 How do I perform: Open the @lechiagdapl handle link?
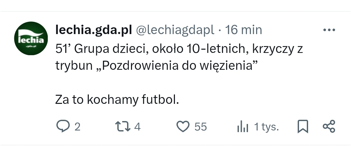click(x=175, y=30)
